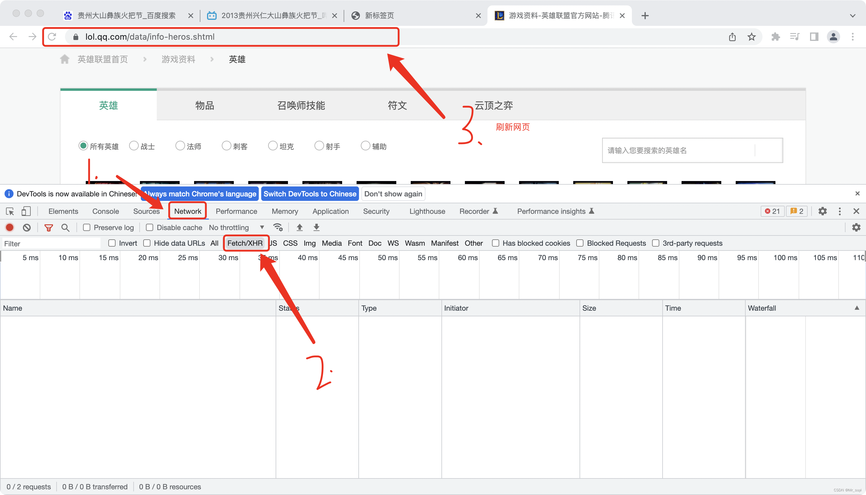Enable the Preserve log checkbox
This screenshot has height=495, width=866.
(x=86, y=227)
